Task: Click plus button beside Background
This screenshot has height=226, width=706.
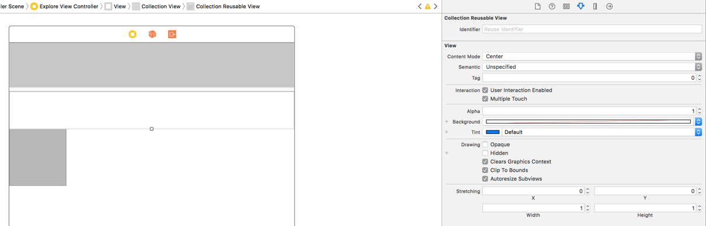Action: tap(447, 122)
